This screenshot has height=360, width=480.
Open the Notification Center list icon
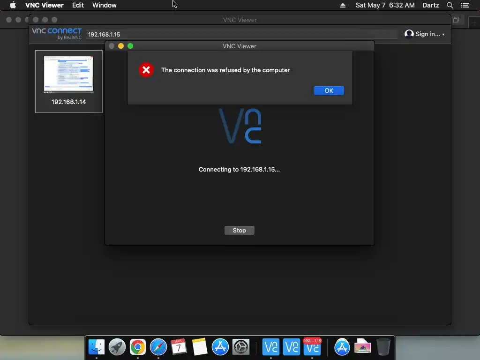(465, 5)
